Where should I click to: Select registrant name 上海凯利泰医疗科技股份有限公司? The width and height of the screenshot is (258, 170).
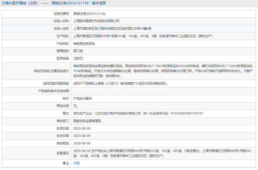(x=96, y=21)
